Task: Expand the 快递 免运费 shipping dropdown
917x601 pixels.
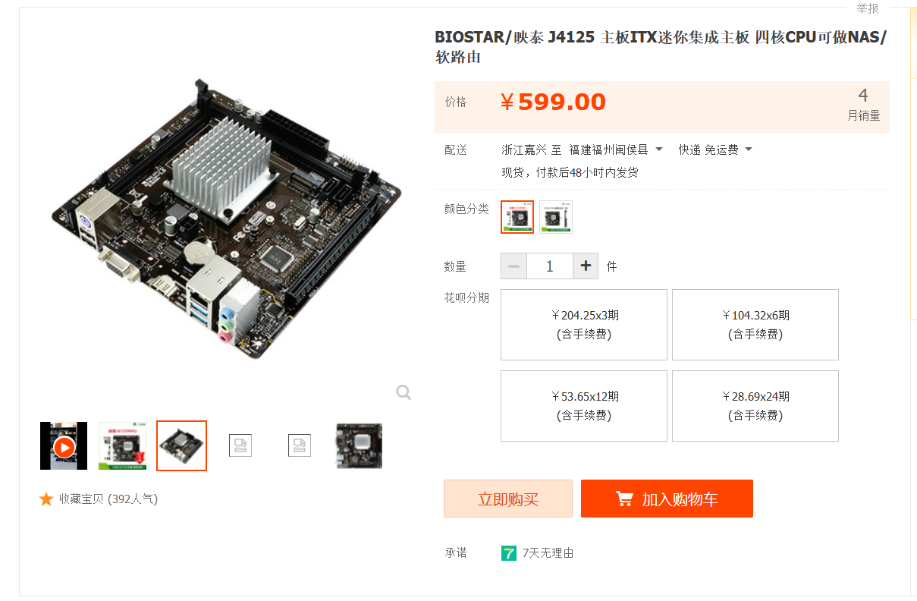Action: click(715, 149)
